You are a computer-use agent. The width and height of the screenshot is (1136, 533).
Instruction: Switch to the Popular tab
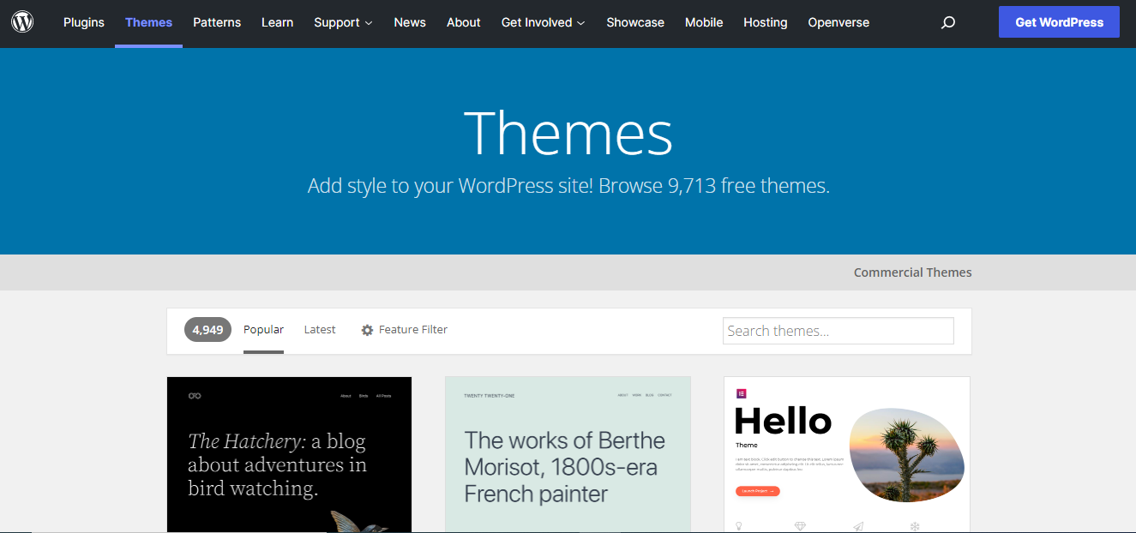[x=263, y=330]
